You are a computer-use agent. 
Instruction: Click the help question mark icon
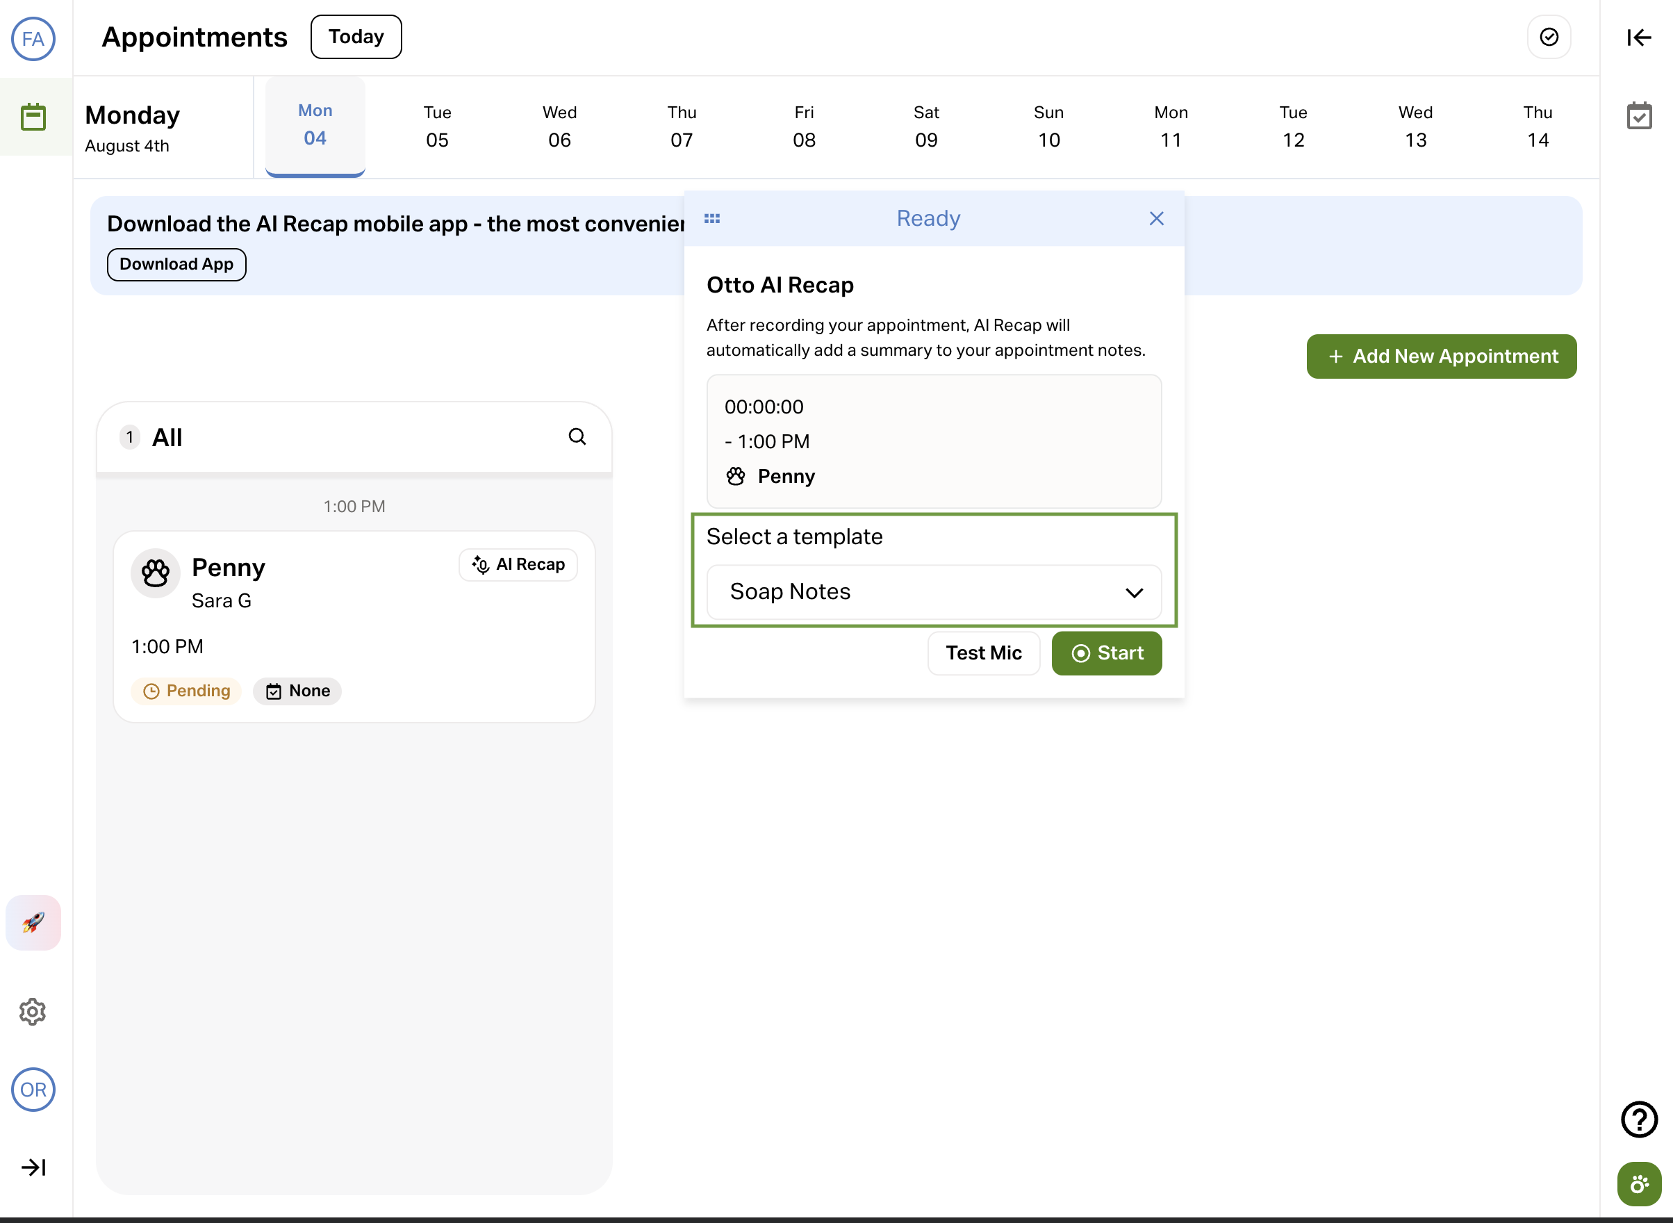[1639, 1119]
